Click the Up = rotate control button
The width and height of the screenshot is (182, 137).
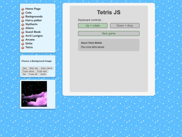click(93, 25)
